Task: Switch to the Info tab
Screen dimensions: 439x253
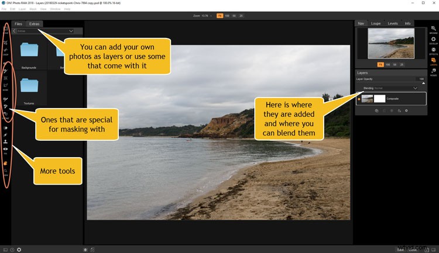Action: point(407,23)
